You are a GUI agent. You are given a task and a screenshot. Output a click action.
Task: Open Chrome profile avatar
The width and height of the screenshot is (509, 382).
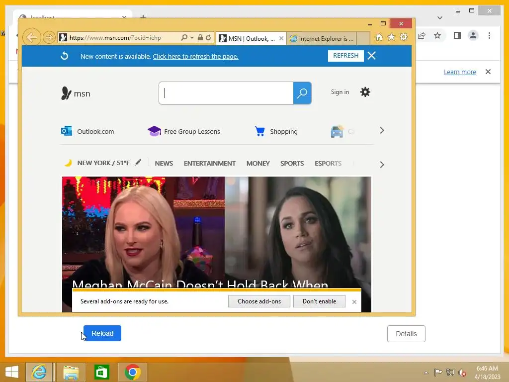point(473,35)
